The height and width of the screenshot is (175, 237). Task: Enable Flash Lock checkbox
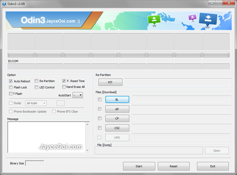tap(11, 87)
